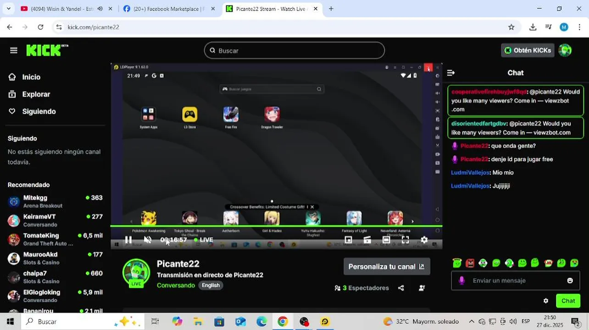The height and width of the screenshot is (330, 589).
Task: Reload the Kick page
Action: point(40,27)
